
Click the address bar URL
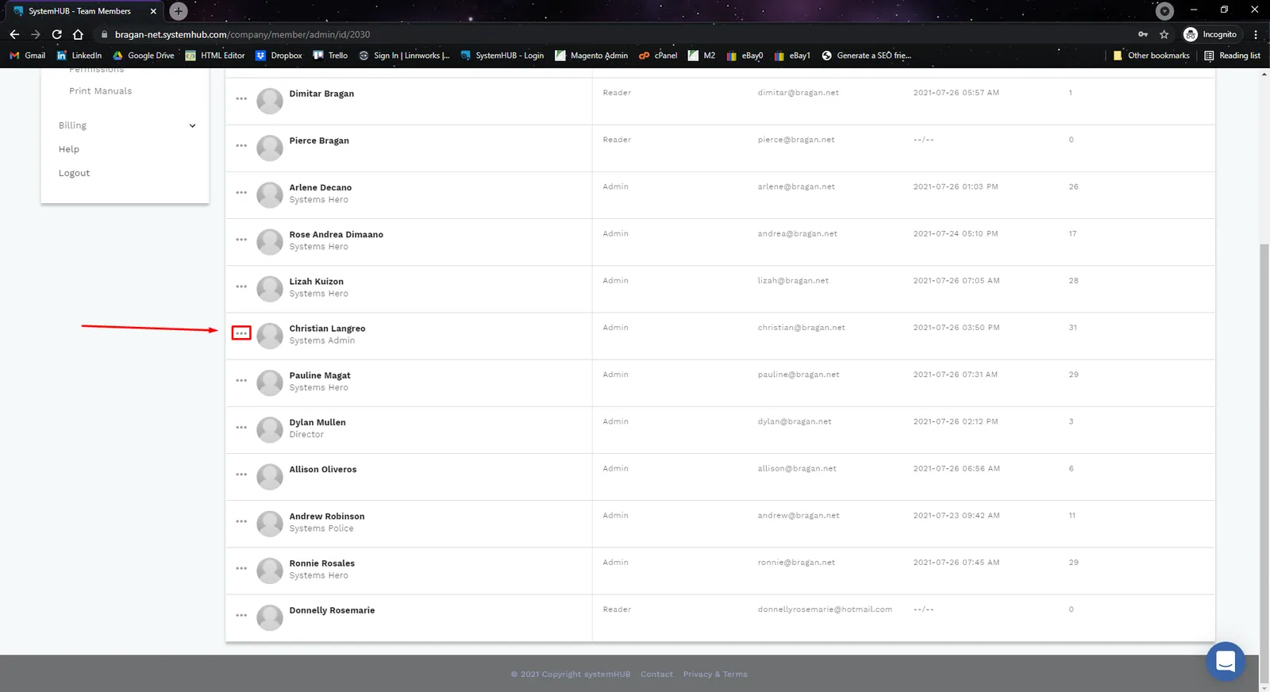(242, 34)
